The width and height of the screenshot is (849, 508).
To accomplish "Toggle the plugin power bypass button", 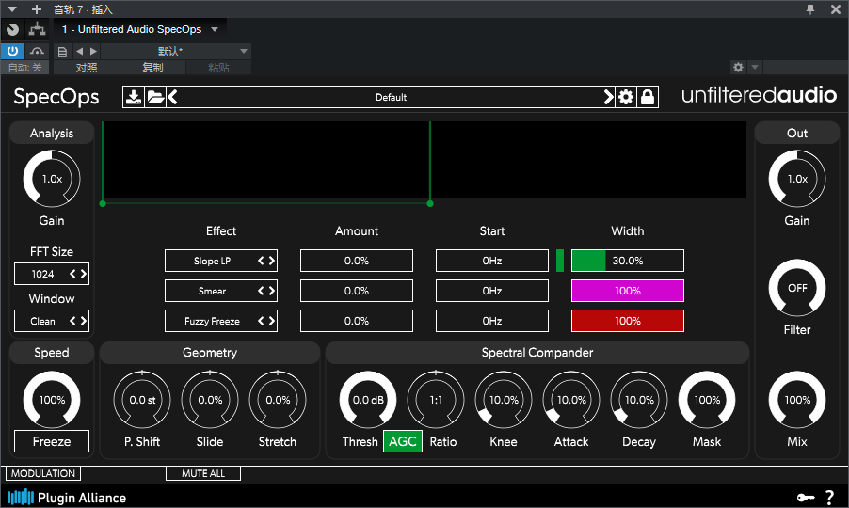I will pyautogui.click(x=12, y=52).
